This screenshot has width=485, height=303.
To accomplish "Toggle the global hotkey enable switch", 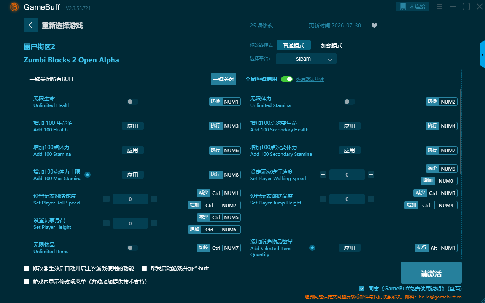I will (287, 79).
